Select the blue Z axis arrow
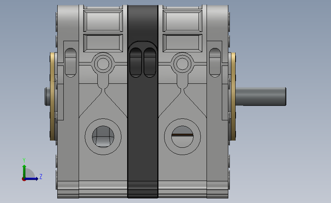 32,179
